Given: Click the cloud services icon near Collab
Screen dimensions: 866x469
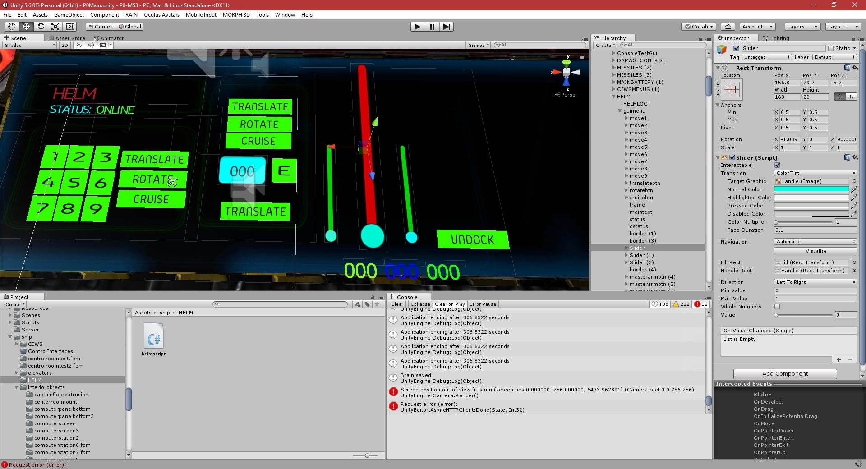Looking at the screenshot, I should 728,26.
